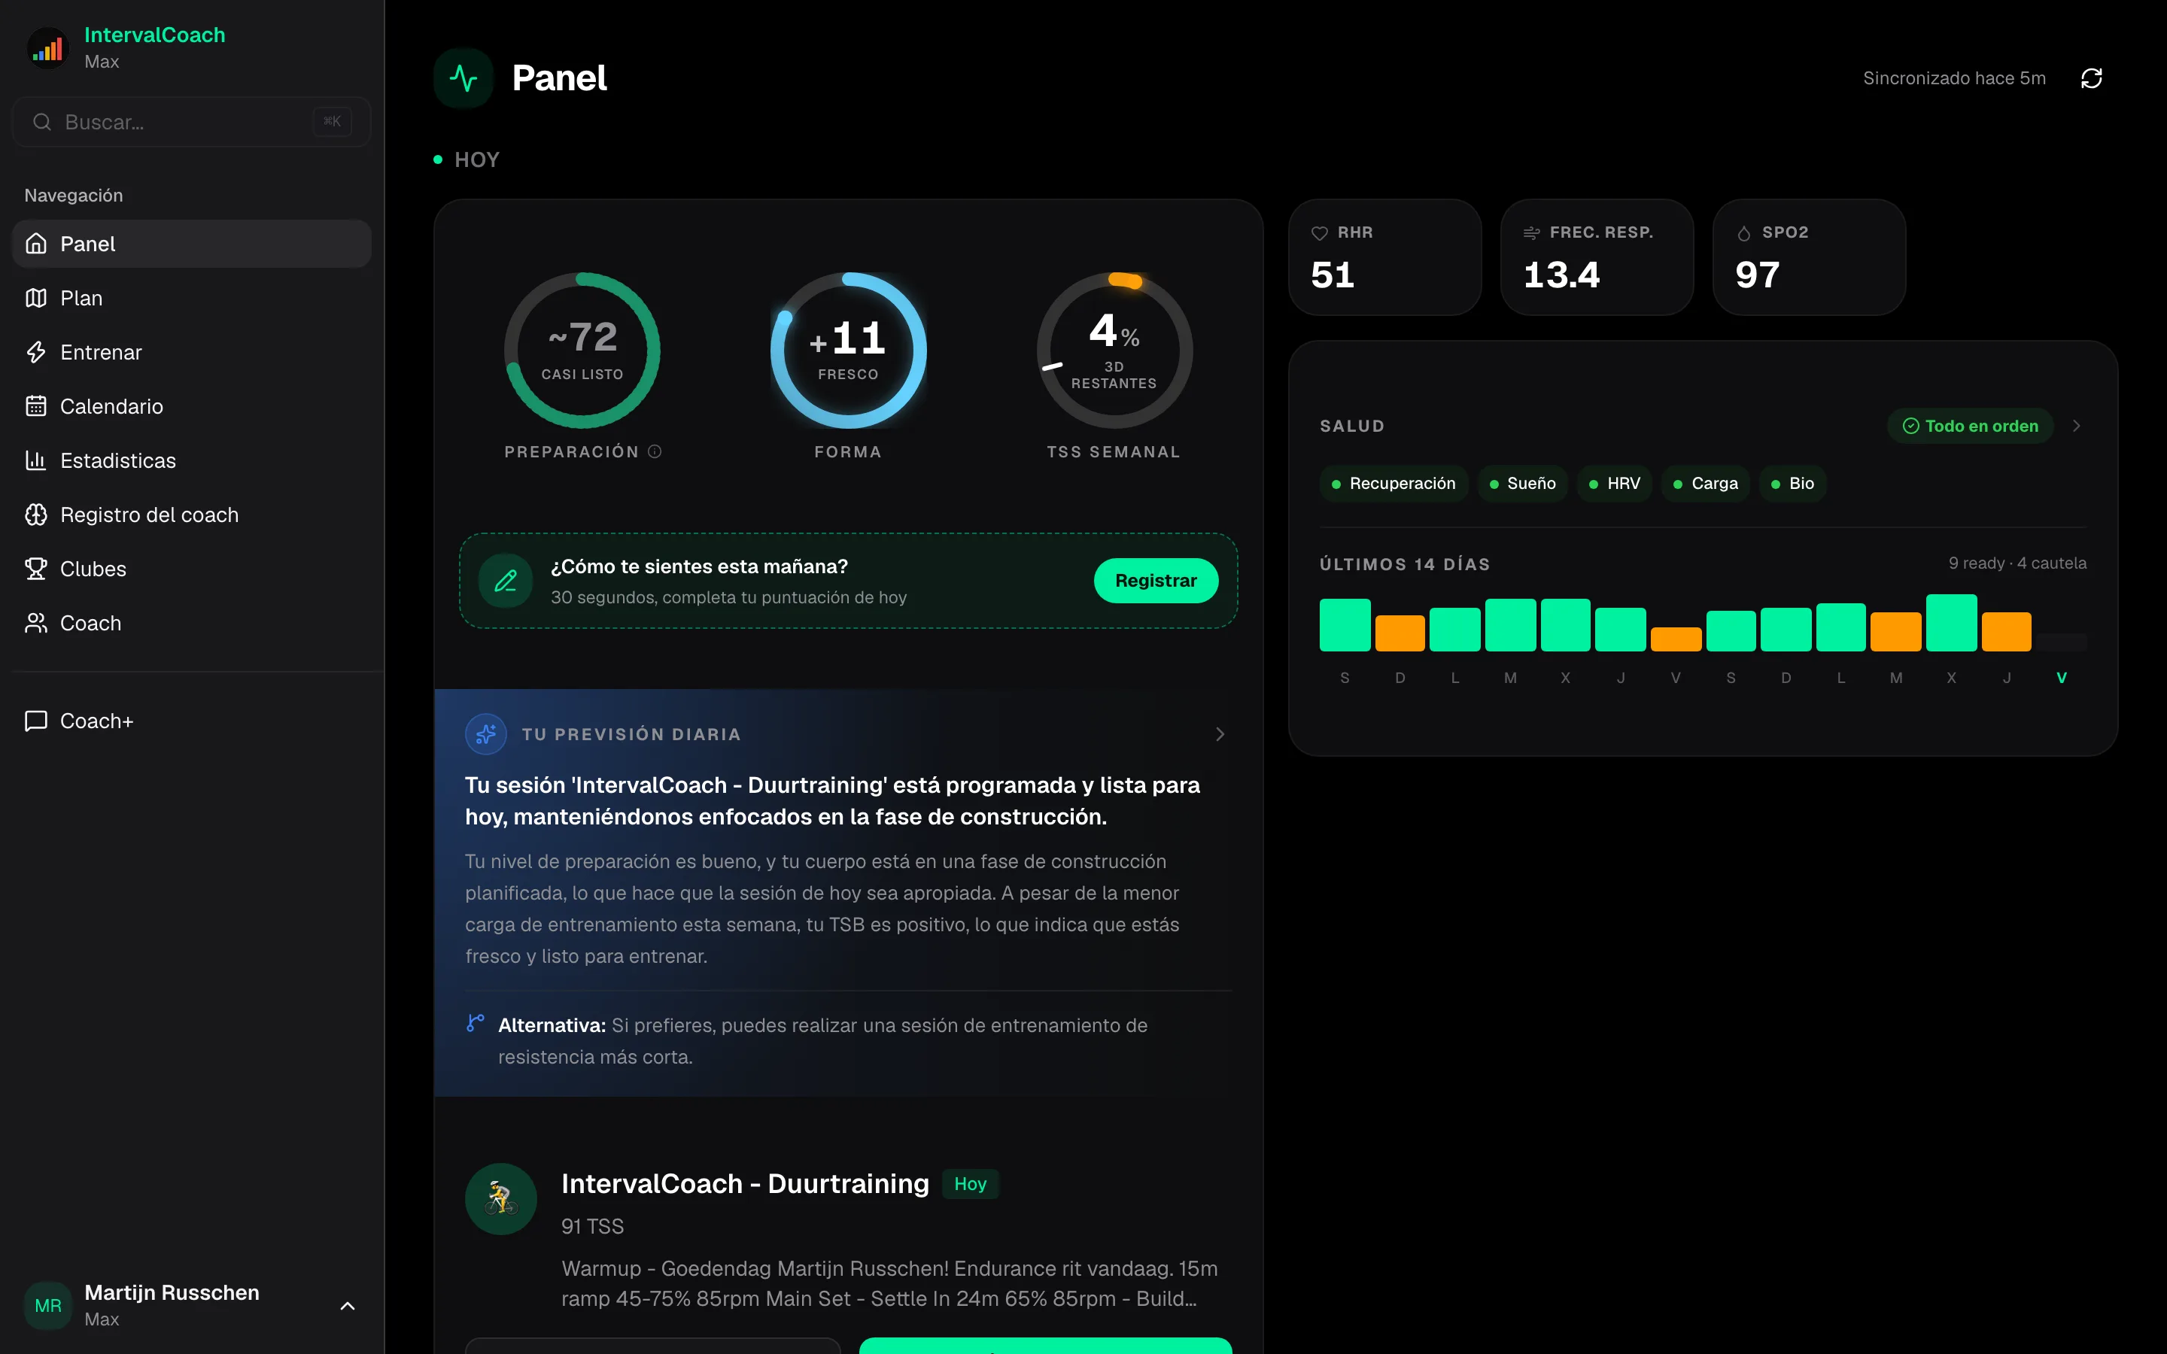The height and width of the screenshot is (1354, 2167).
Task: Open Salud details chevron
Action: click(x=2077, y=427)
